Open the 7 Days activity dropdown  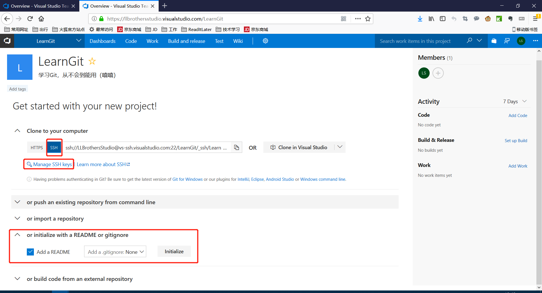[x=515, y=102]
